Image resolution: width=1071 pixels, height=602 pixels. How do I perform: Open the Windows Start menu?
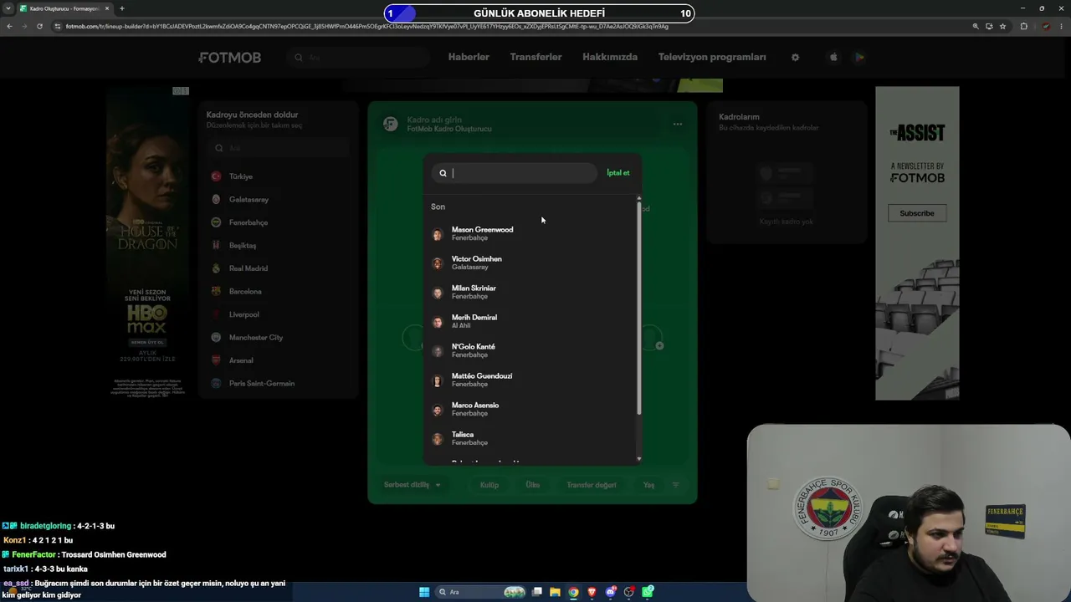(424, 592)
